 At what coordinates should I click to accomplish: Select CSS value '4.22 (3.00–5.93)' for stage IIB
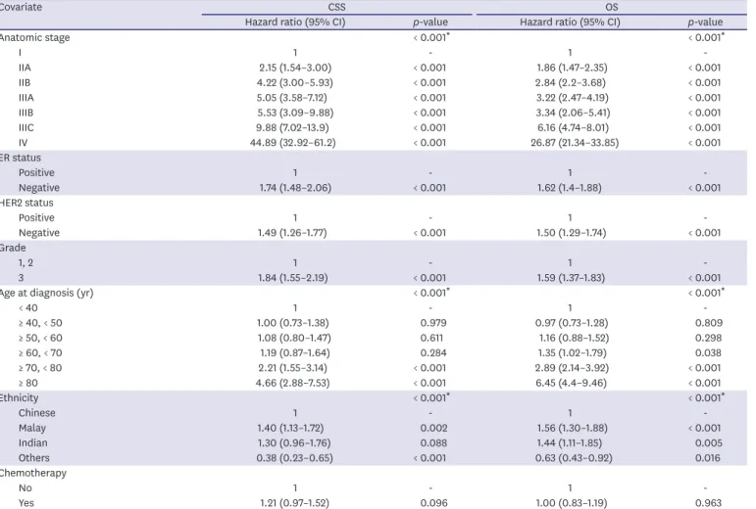[x=295, y=83]
